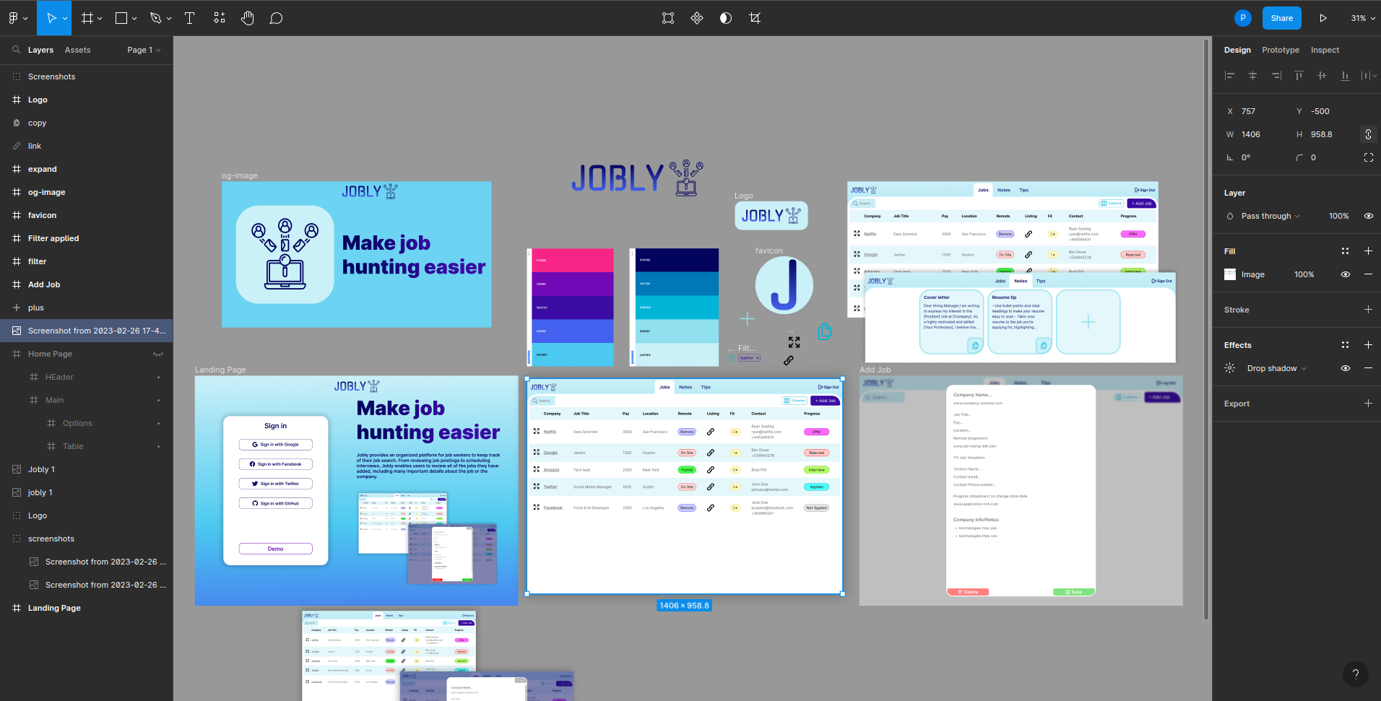Image resolution: width=1381 pixels, height=701 pixels.
Task: Open Pass through blend mode dropdown
Action: [x=1270, y=216]
